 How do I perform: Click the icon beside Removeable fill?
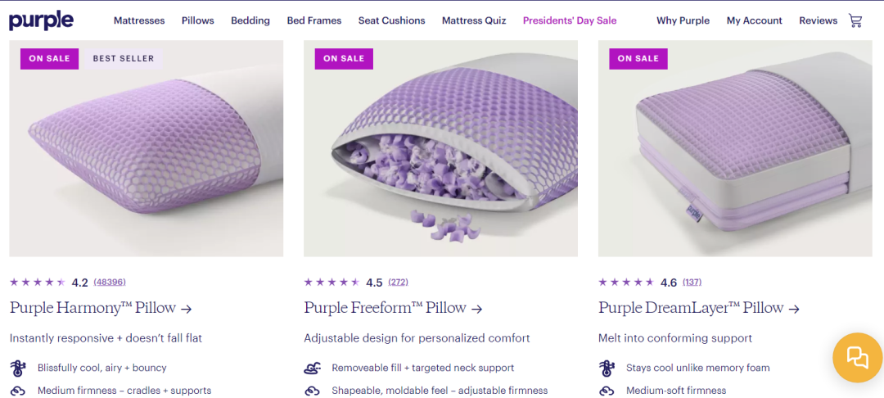coord(312,368)
